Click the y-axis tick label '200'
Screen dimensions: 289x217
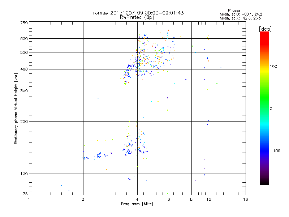pyautogui.click(x=24, y=122)
